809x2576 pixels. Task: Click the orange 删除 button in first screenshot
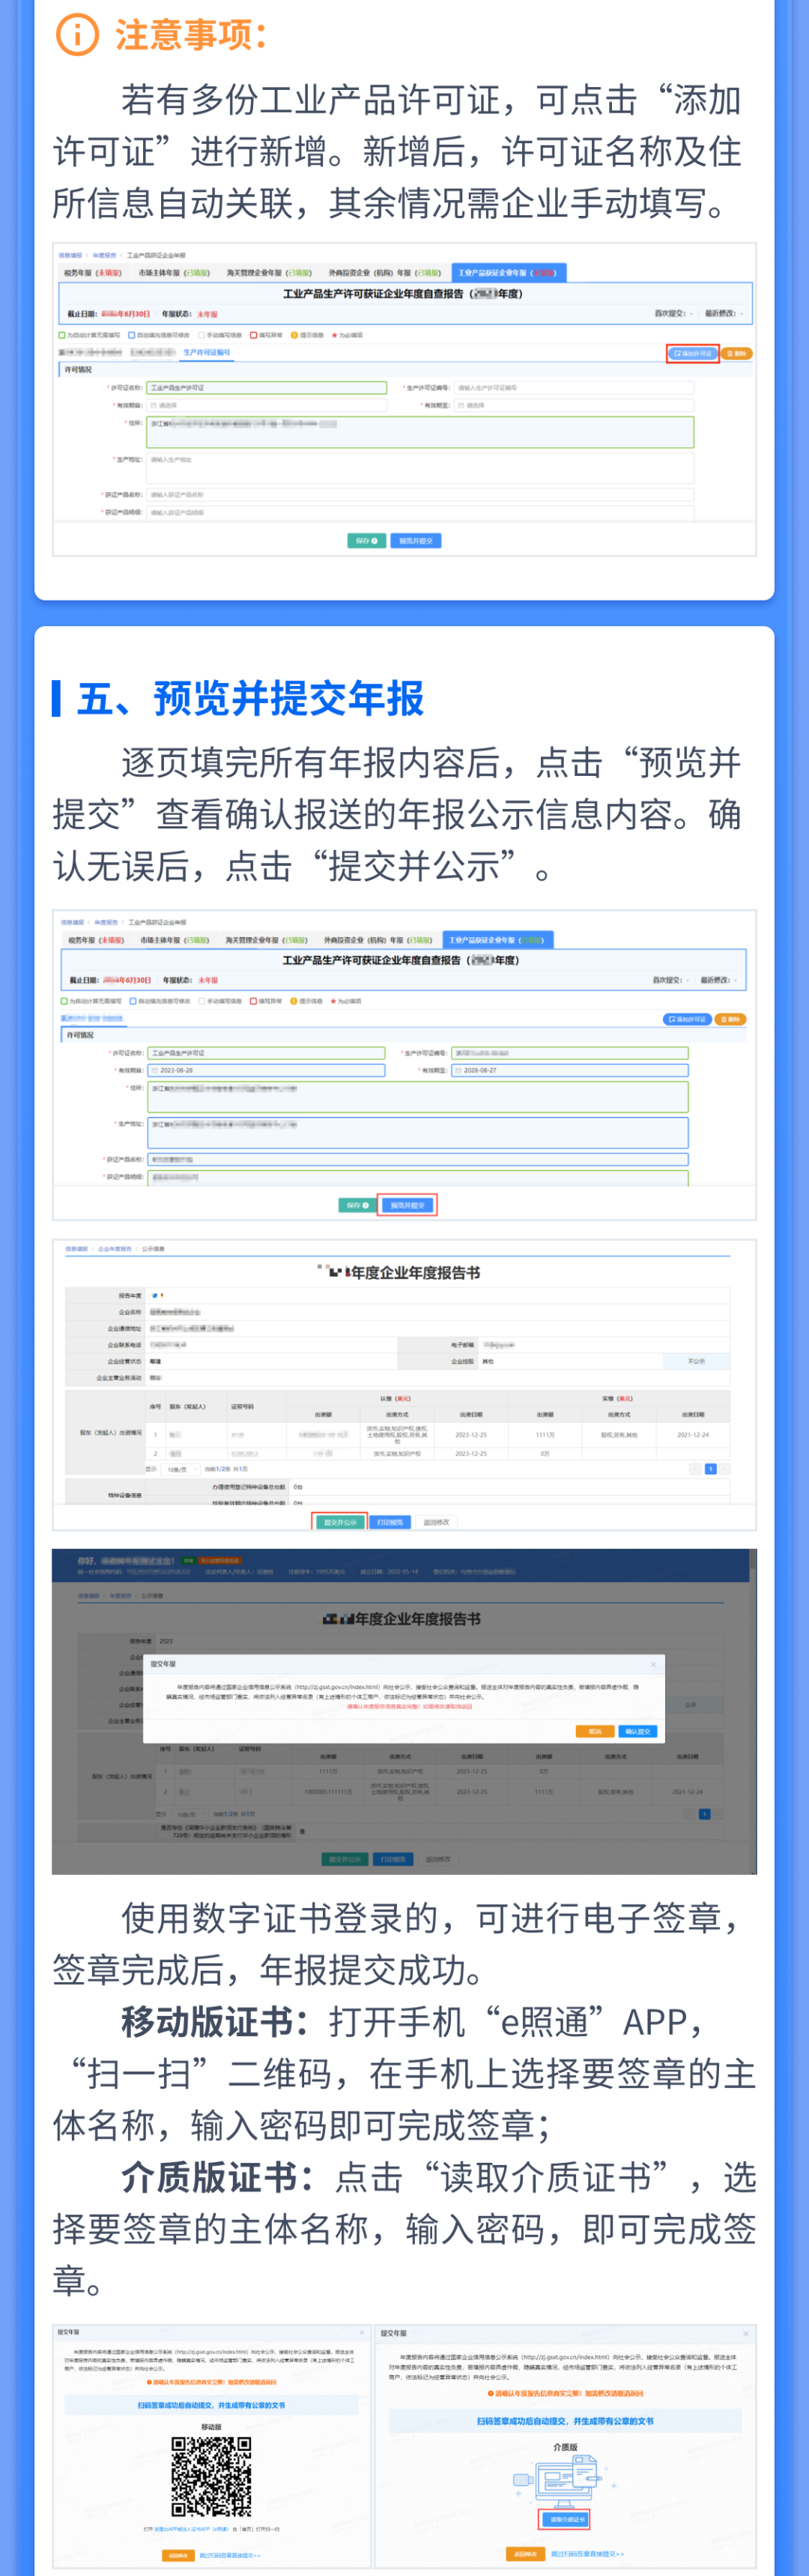pyautogui.click(x=736, y=353)
